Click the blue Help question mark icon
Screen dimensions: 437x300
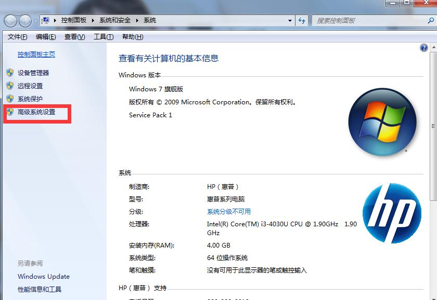click(424, 47)
